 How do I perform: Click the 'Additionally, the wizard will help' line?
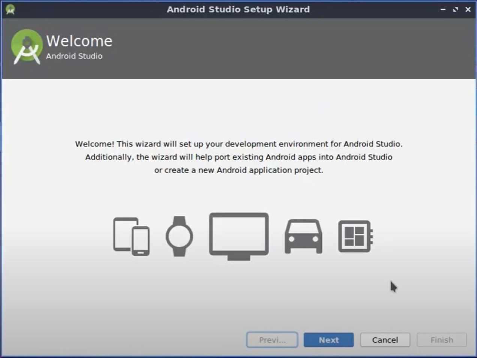coord(239,157)
